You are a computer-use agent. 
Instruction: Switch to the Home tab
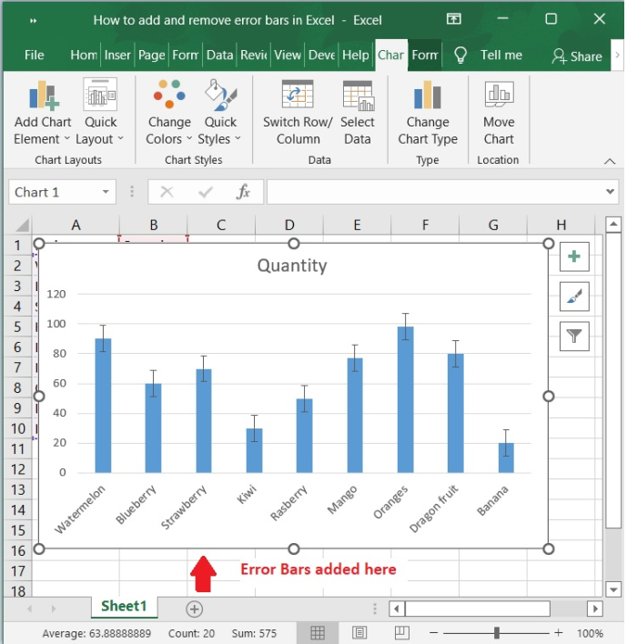tap(84, 55)
